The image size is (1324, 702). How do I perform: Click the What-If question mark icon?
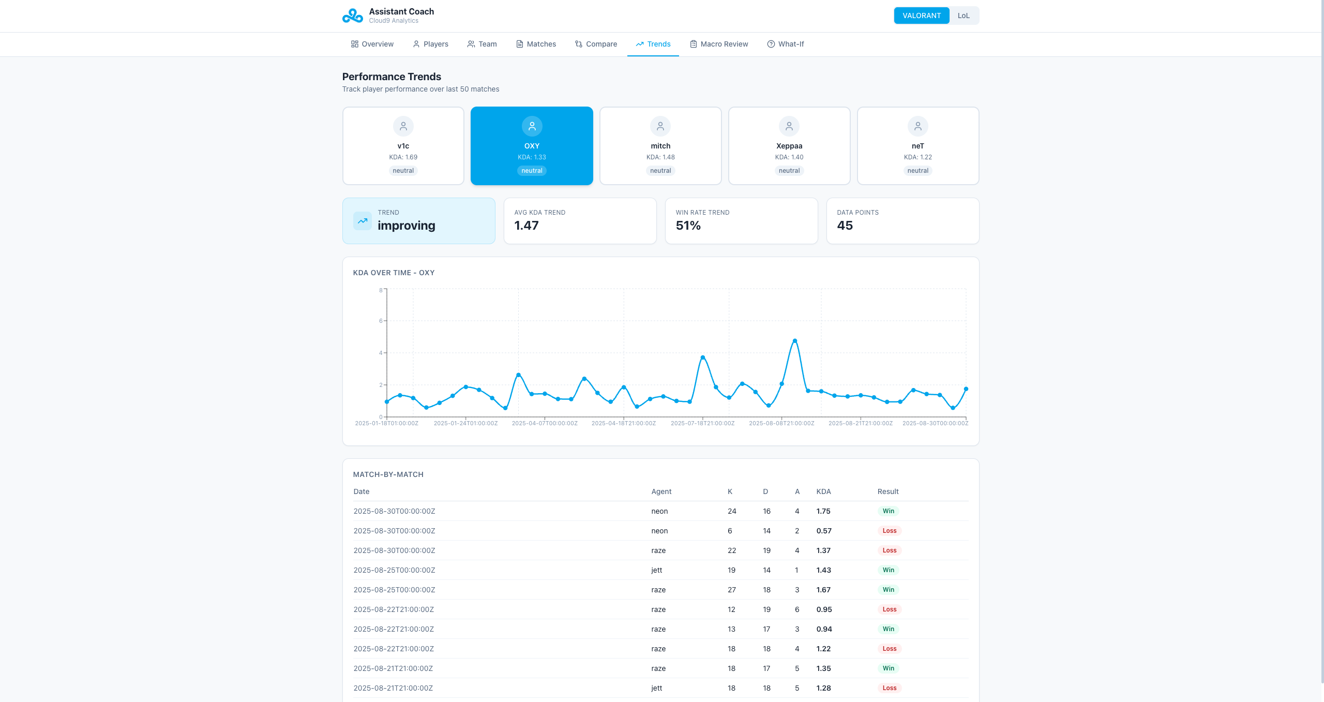[771, 44]
